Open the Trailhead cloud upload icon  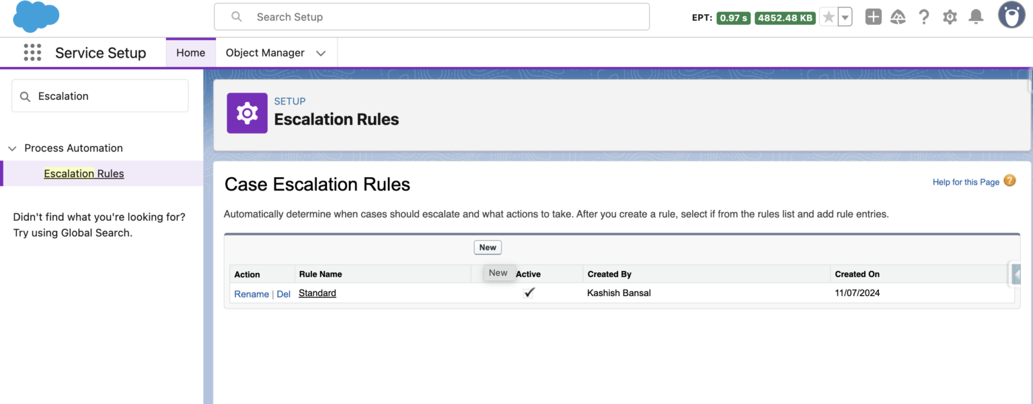[x=898, y=17]
